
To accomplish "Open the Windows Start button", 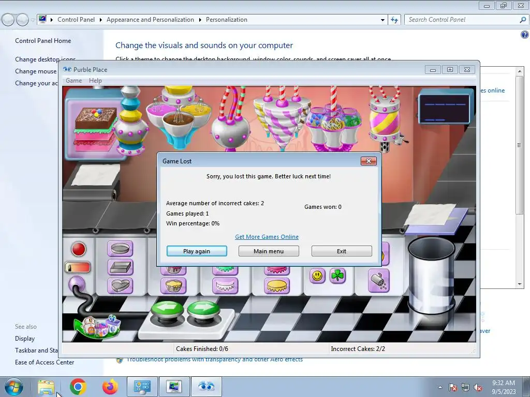I will [13, 387].
